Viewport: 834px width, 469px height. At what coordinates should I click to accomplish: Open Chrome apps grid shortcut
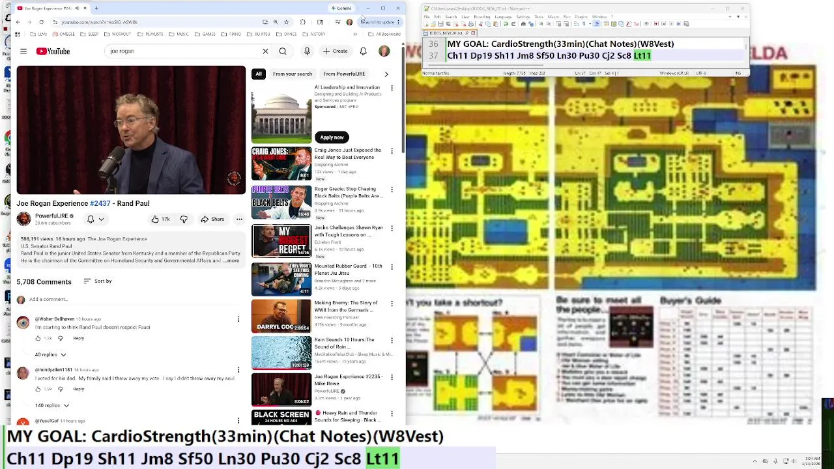click(x=18, y=34)
